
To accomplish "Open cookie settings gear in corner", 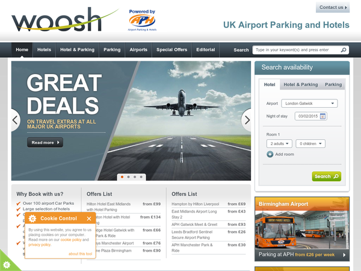I will coord(7,264).
